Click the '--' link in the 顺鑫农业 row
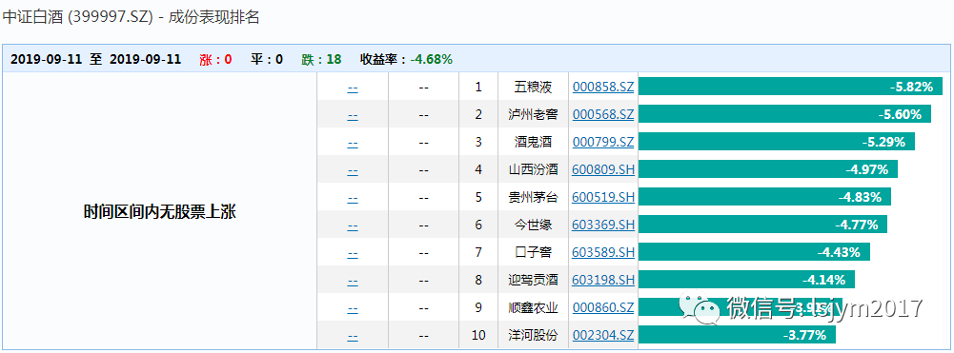The image size is (954, 353). pyautogui.click(x=353, y=308)
